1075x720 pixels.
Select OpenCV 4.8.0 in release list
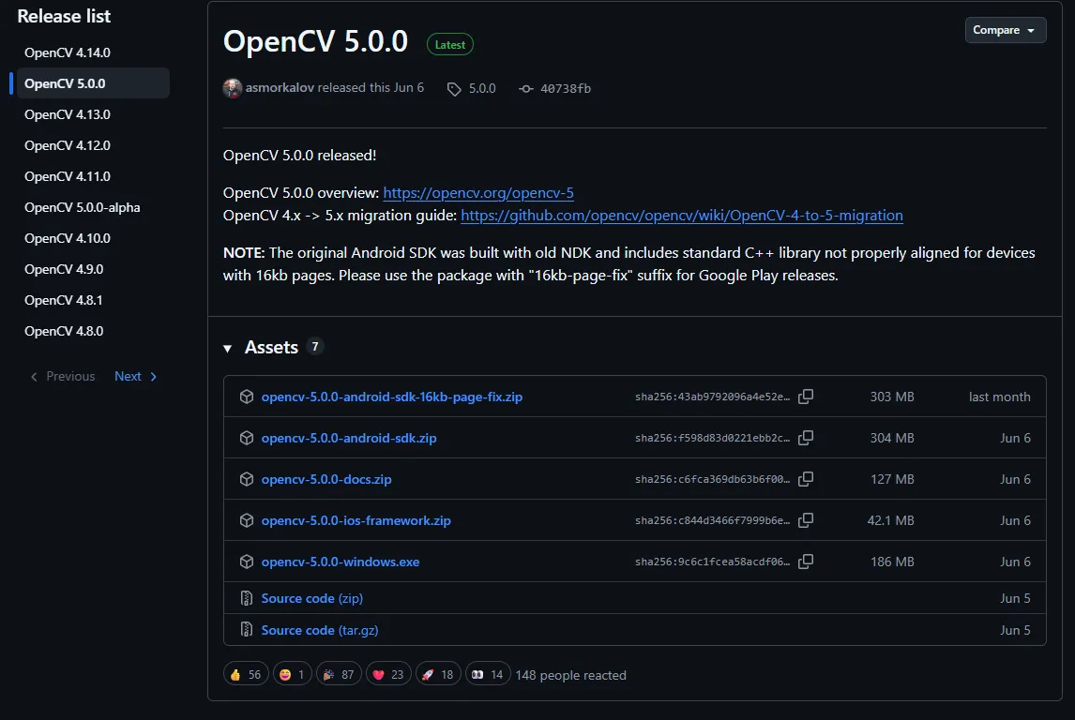[93, 330]
